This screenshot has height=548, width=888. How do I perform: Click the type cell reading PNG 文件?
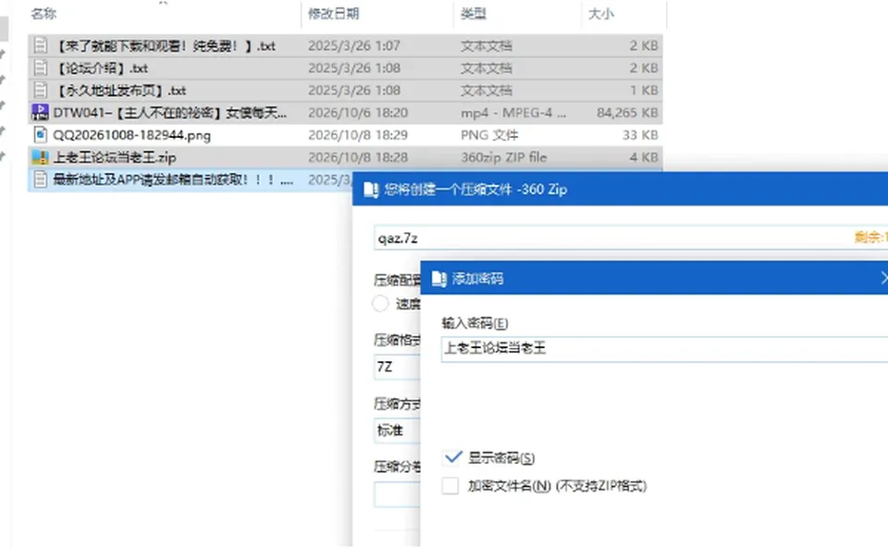tap(489, 135)
